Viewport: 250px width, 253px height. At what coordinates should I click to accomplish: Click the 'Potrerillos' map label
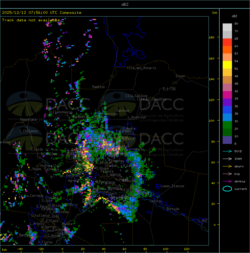(50, 166)
